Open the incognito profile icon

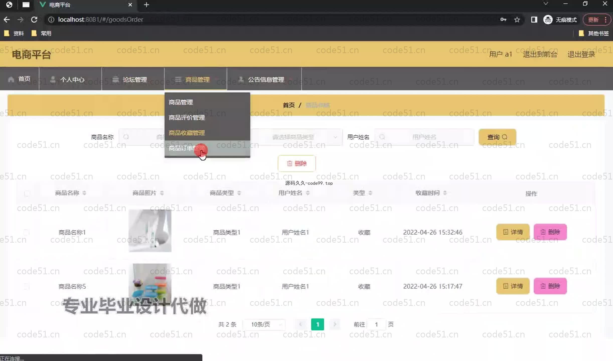pyautogui.click(x=548, y=20)
